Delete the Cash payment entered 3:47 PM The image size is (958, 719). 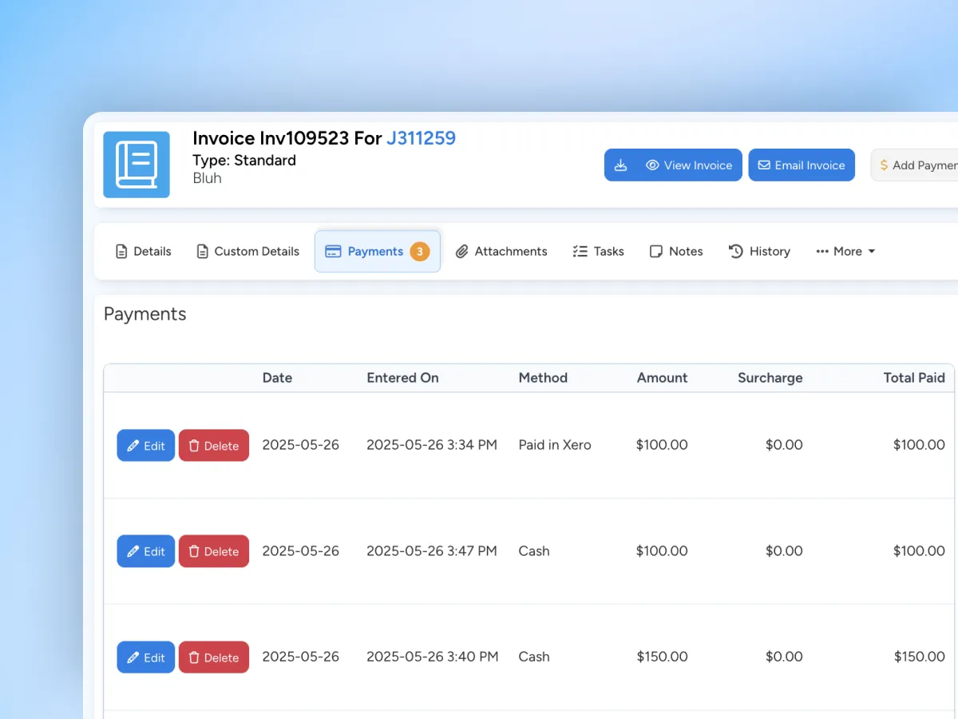pos(214,551)
